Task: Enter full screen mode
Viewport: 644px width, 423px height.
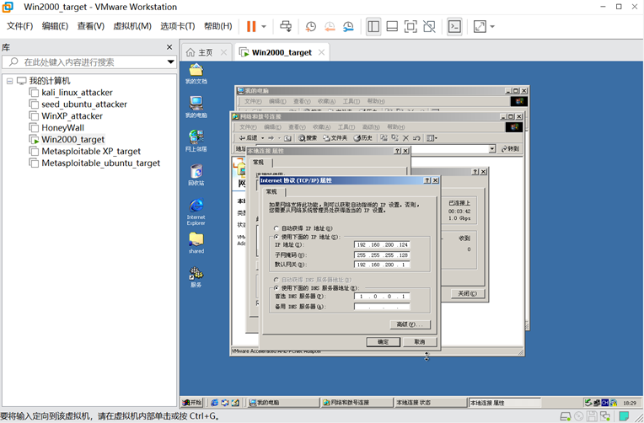Action: pyautogui.click(x=411, y=27)
